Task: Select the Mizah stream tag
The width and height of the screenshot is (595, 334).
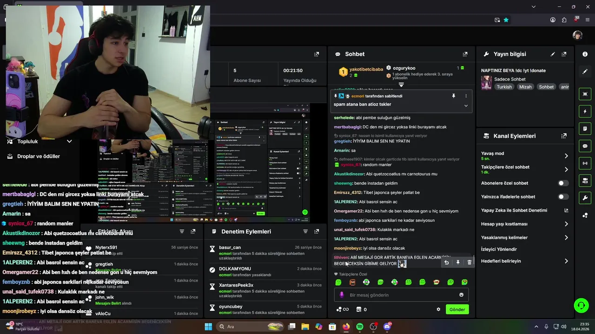Action: pos(525,87)
